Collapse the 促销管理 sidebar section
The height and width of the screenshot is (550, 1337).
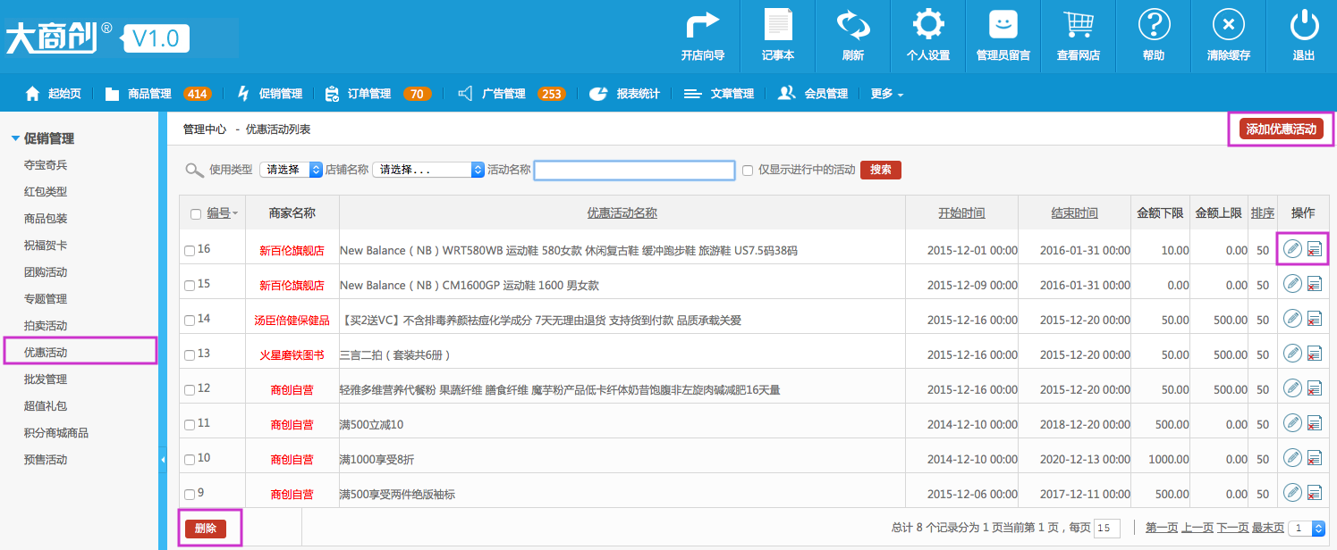click(x=15, y=138)
